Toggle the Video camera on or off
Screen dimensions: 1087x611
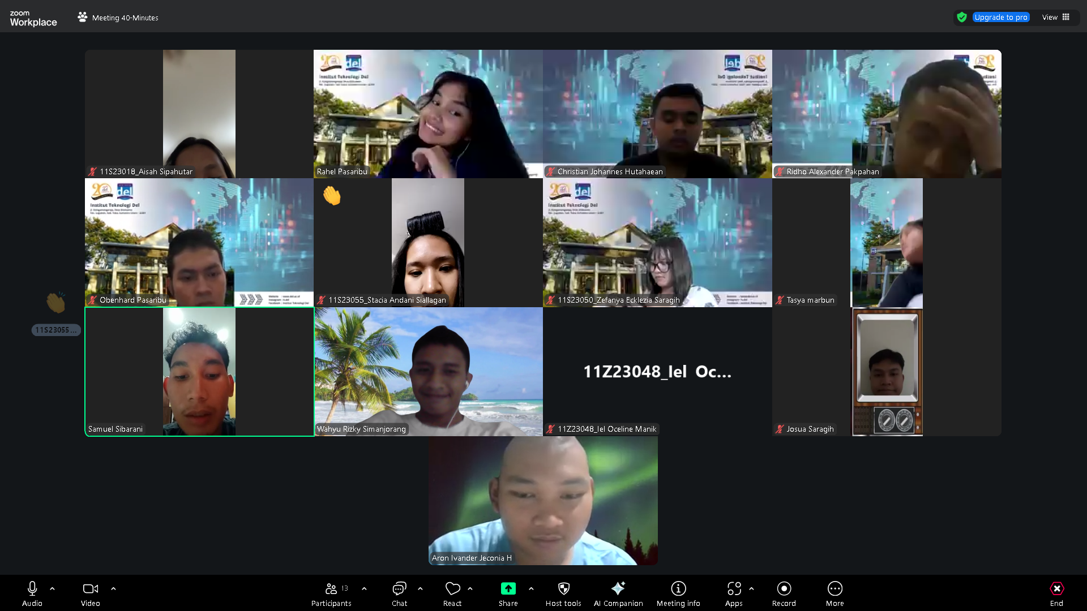coord(90,589)
